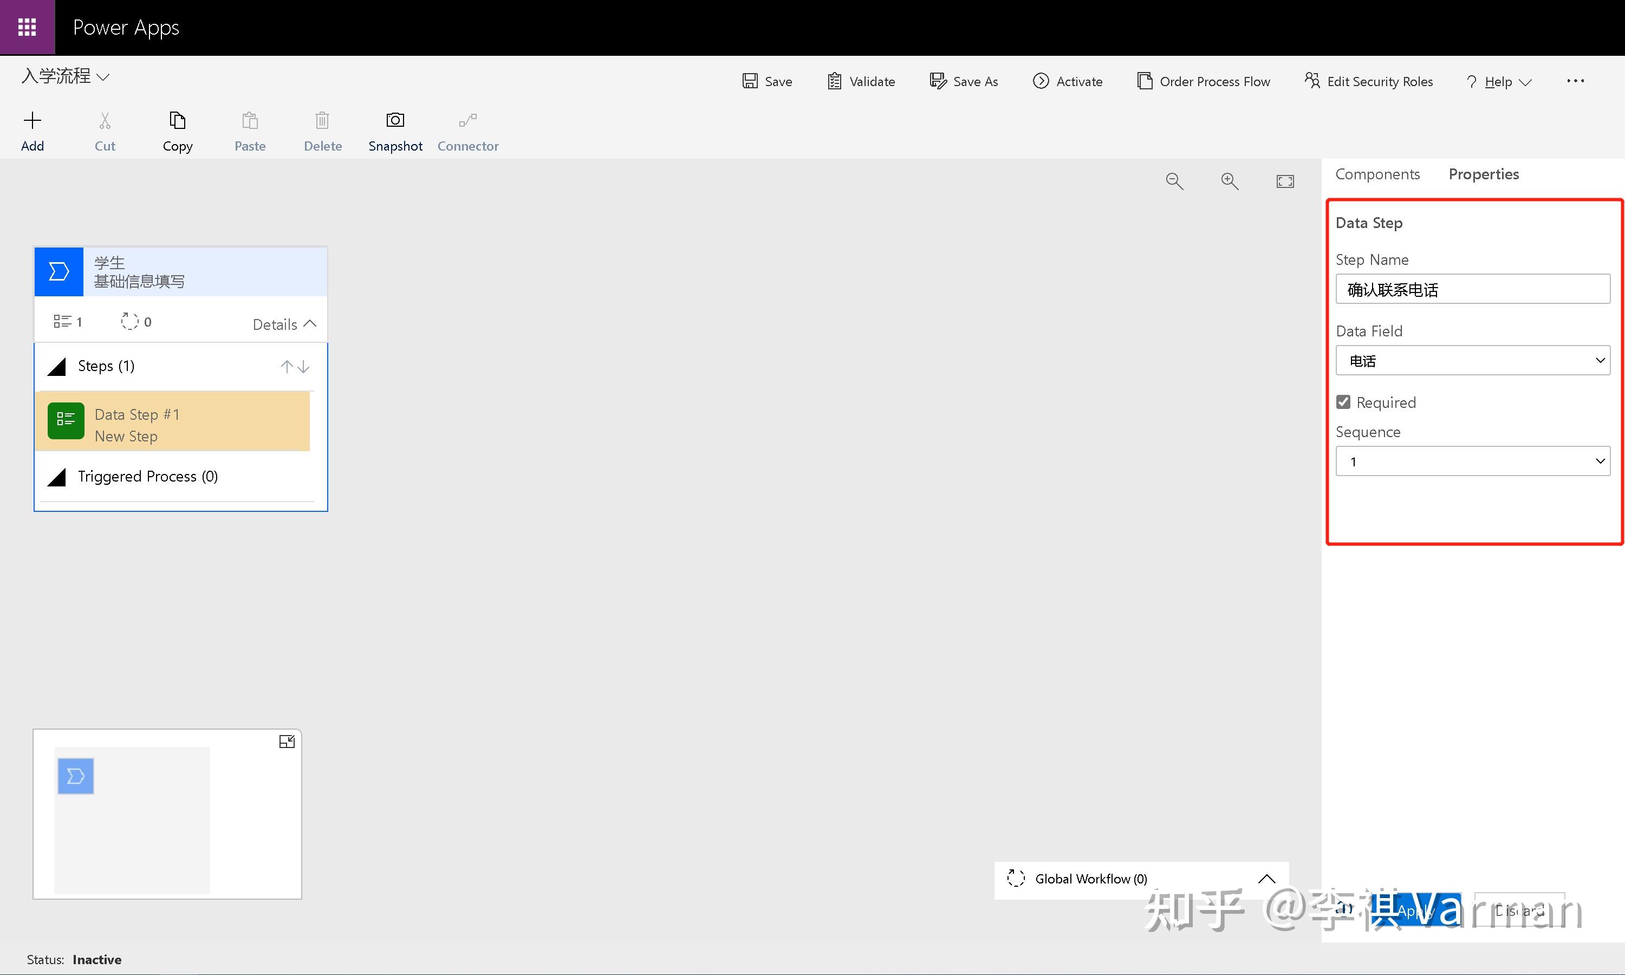Add a Connector to the process flow
This screenshot has width=1625, height=975.
pyautogui.click(x=467, y=130)
